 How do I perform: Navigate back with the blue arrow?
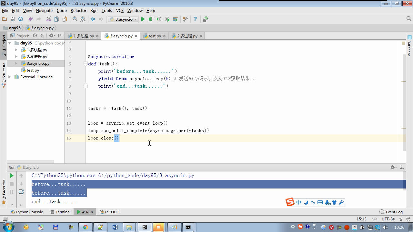pos(93,19)
